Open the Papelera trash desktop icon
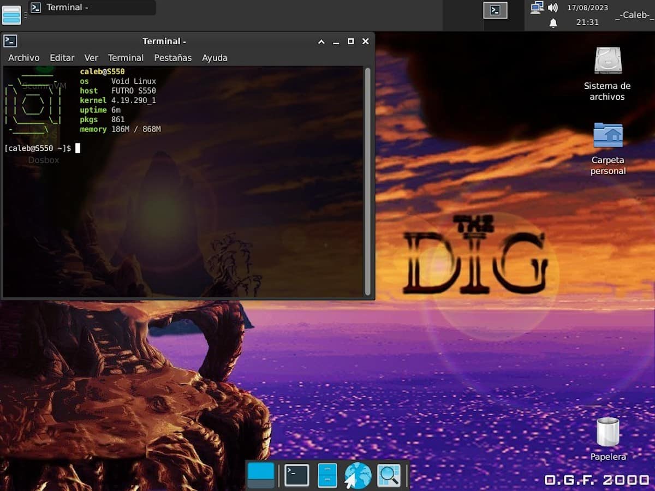 tap(608, 439)
